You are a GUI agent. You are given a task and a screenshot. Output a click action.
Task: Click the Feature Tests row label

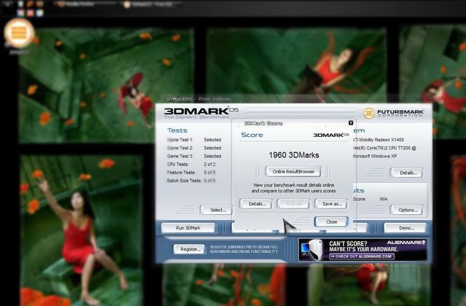point(181,173)
